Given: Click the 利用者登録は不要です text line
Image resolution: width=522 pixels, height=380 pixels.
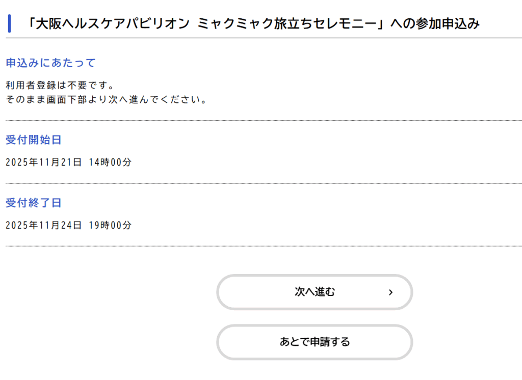Looking at the screenshot, I should pos(60,85).
